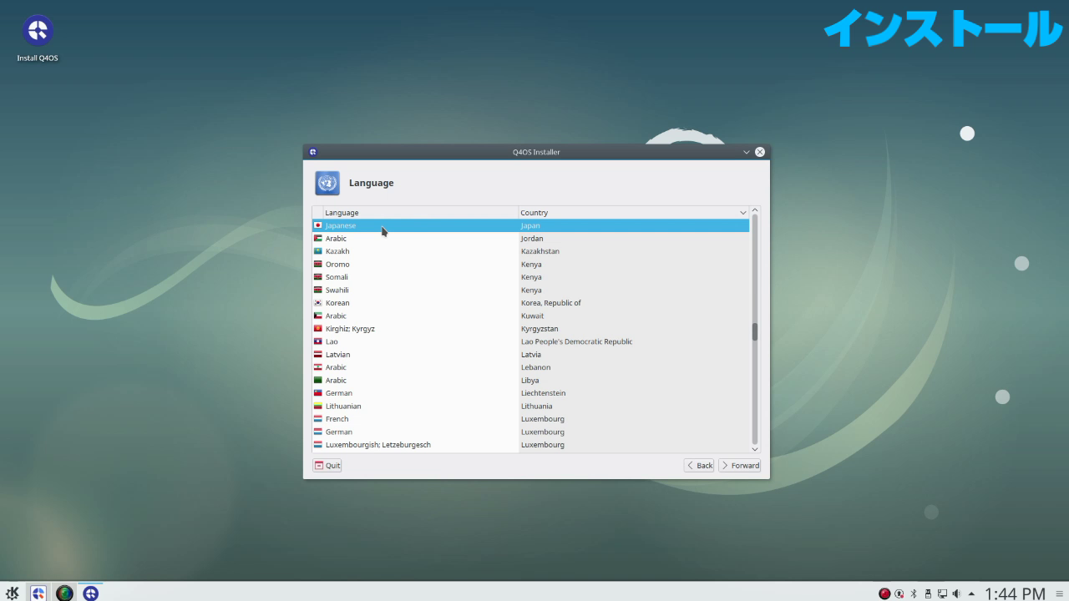The height and width of the screenshot is (601, 1069).
Task: Click the Back button
Action: pos(700,466)
